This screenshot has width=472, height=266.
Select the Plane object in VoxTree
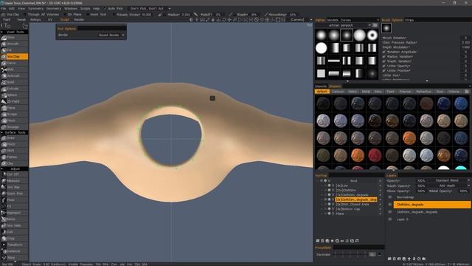(x=340, y=214)
